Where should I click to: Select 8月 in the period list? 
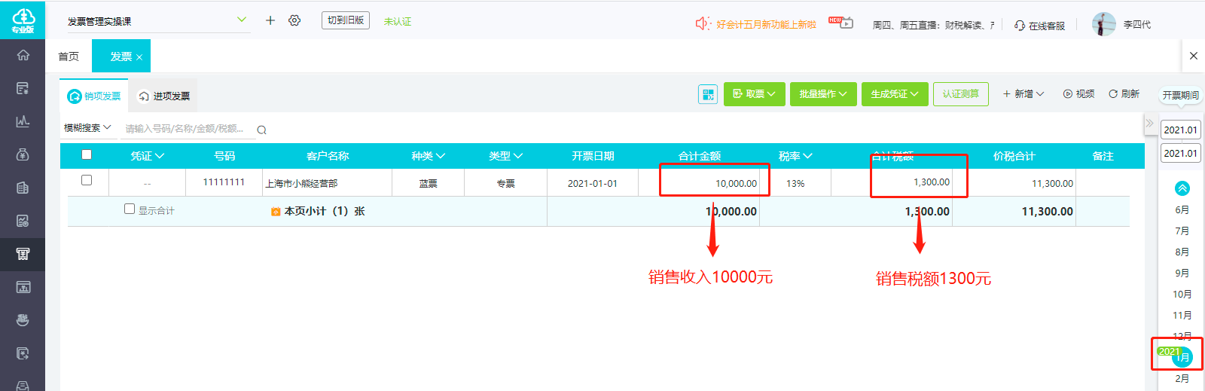click(x=1182, y=252)
